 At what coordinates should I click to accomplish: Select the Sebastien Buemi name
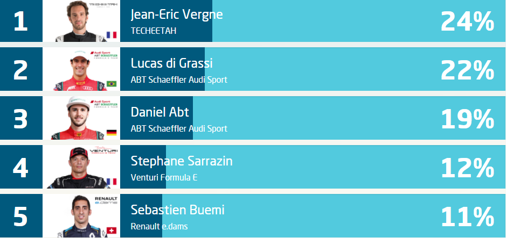click(x=177, y=210)
